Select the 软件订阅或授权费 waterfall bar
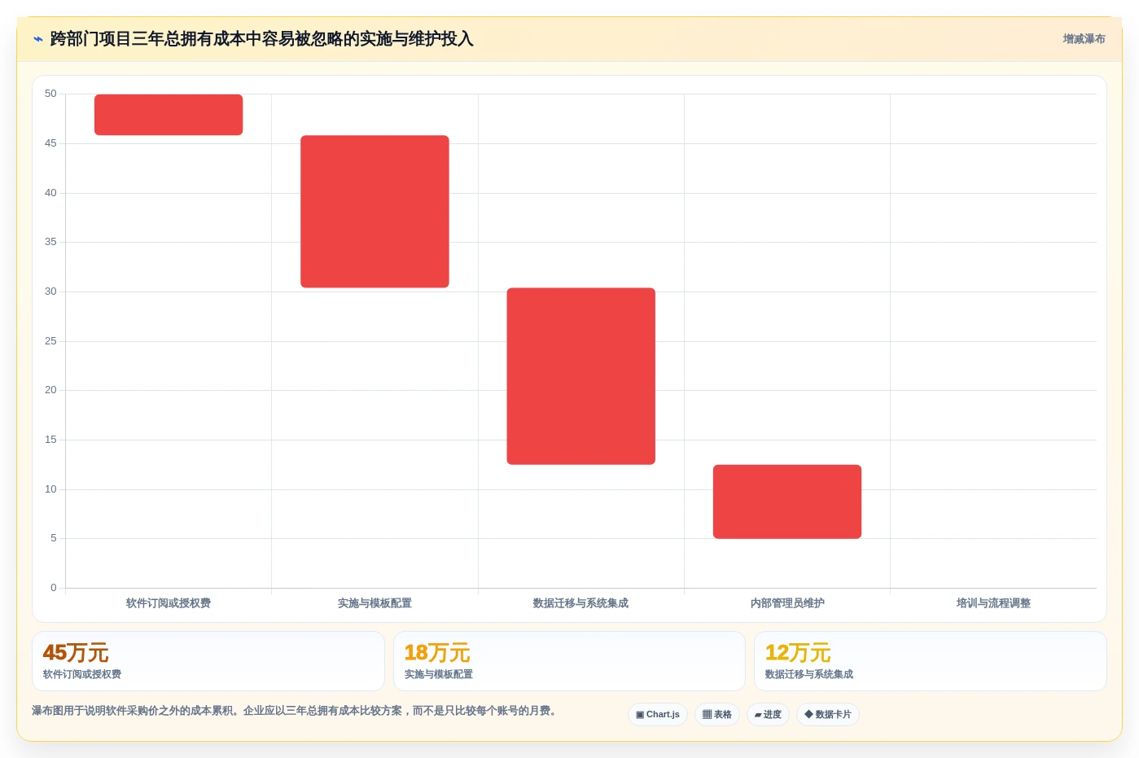Viewport: 1139px width, 758px height. 169,115
